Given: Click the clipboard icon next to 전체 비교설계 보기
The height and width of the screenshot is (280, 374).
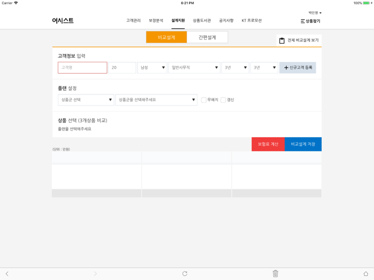Looking at the screenshot, I should pyautogui.click(x=282, y=41).
